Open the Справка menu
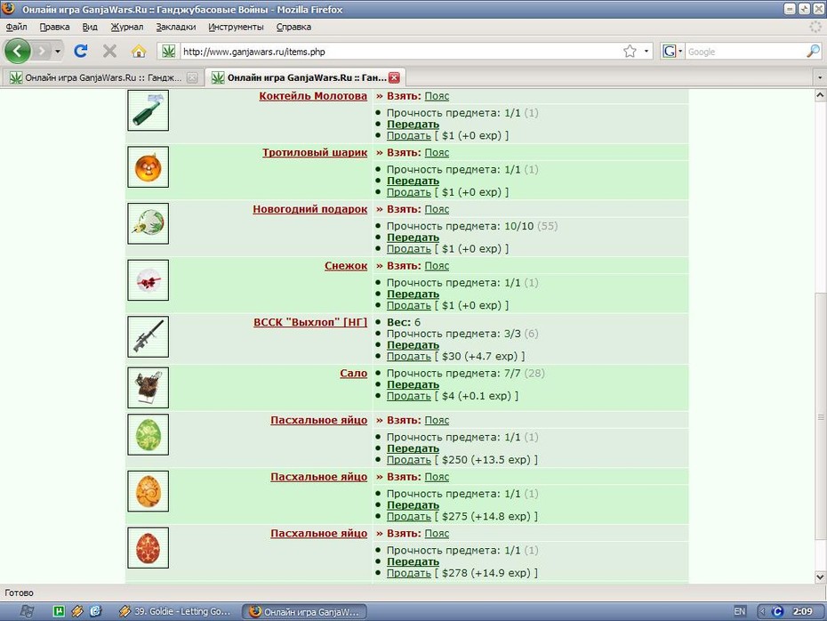Viewport: 827px width, 621px height. point(293,27)
